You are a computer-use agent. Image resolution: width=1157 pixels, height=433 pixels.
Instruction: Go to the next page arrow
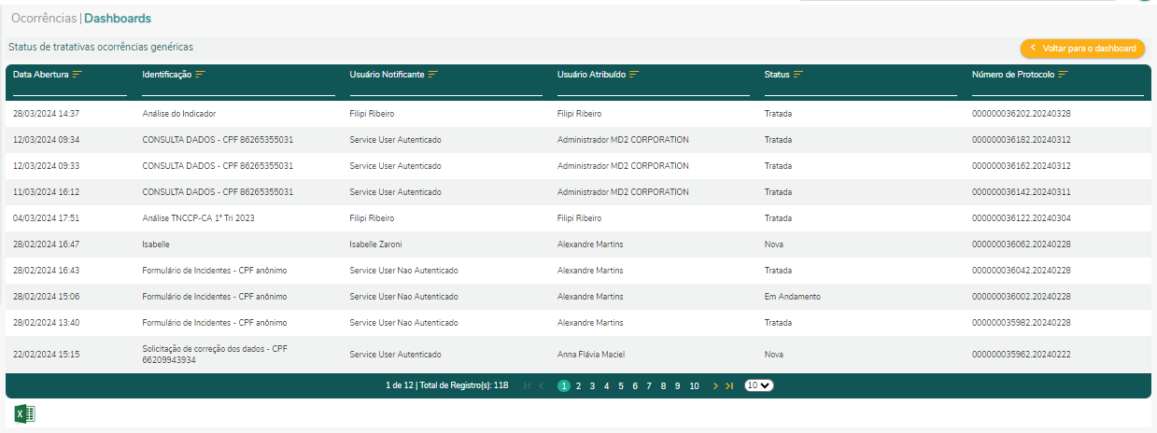715,385
